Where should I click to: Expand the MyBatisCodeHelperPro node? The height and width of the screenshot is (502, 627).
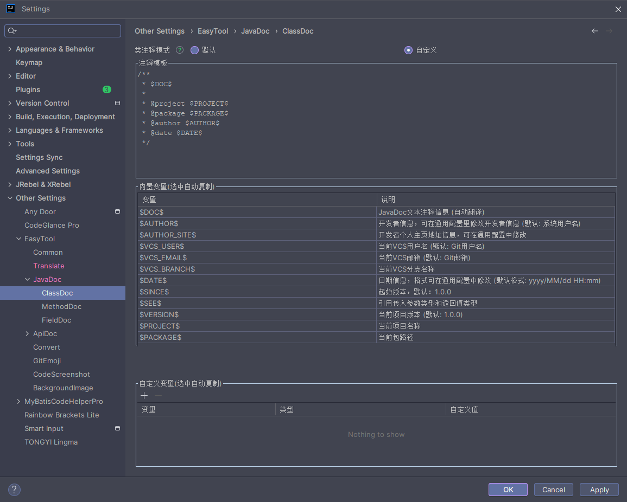click(18, 401)
